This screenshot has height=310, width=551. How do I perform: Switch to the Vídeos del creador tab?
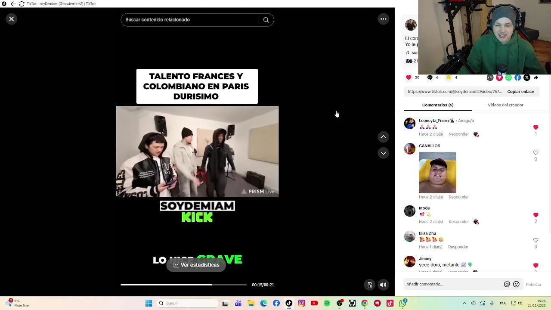(x=505, y=105)
